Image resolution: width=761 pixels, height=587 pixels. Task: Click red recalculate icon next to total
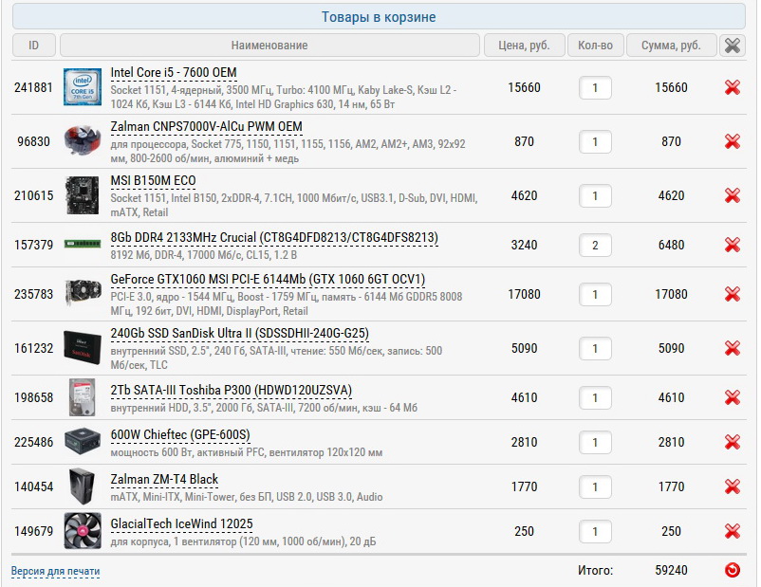732,570
